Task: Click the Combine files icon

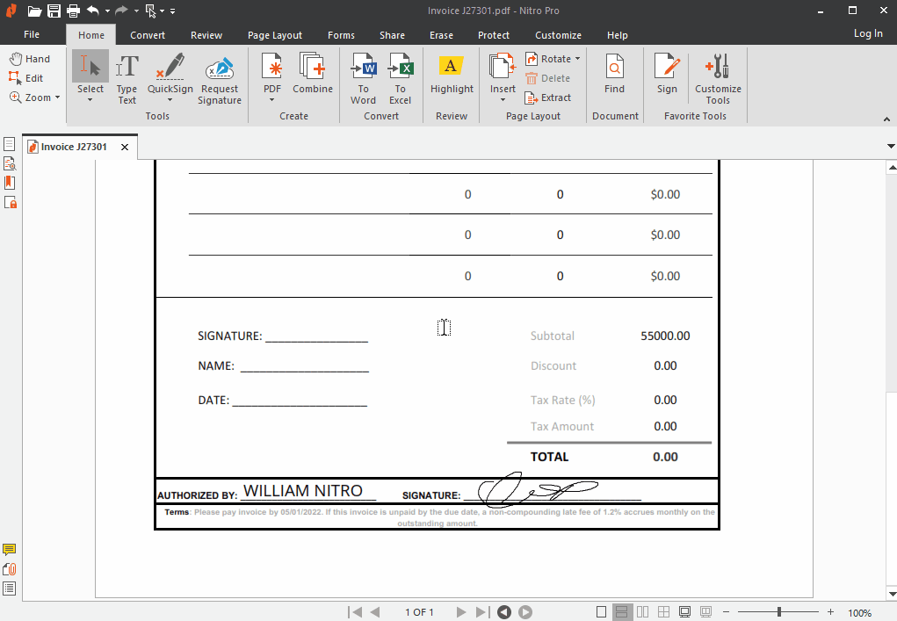Action: tap(313, 74)
